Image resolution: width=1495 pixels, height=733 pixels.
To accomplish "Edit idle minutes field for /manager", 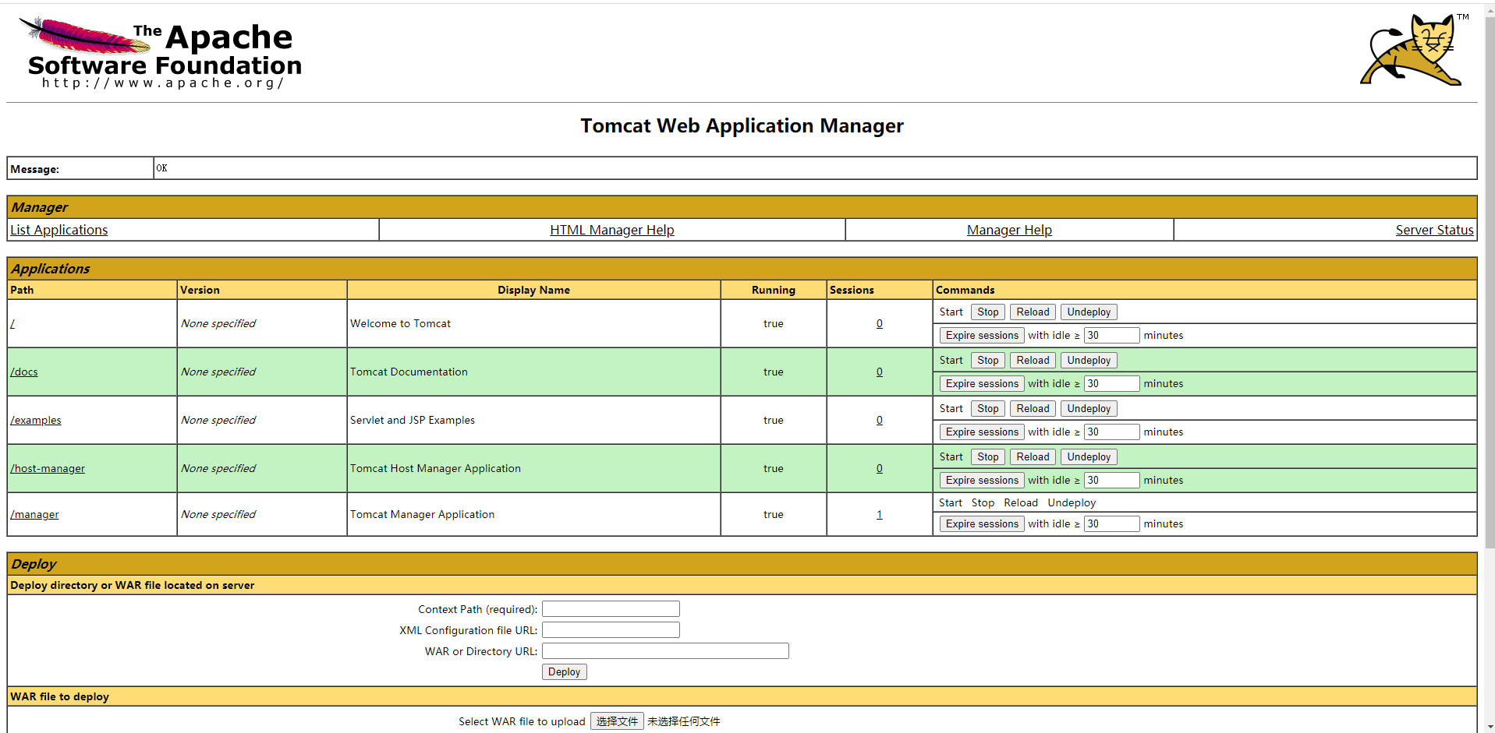I will click(x=1112, y=523).
